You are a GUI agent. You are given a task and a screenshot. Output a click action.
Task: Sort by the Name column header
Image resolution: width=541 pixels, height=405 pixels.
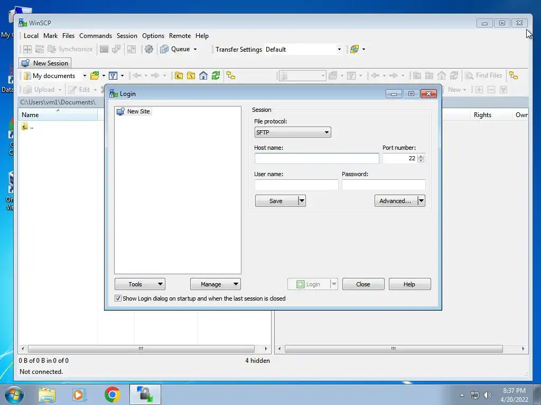click(x=58, y=114)
